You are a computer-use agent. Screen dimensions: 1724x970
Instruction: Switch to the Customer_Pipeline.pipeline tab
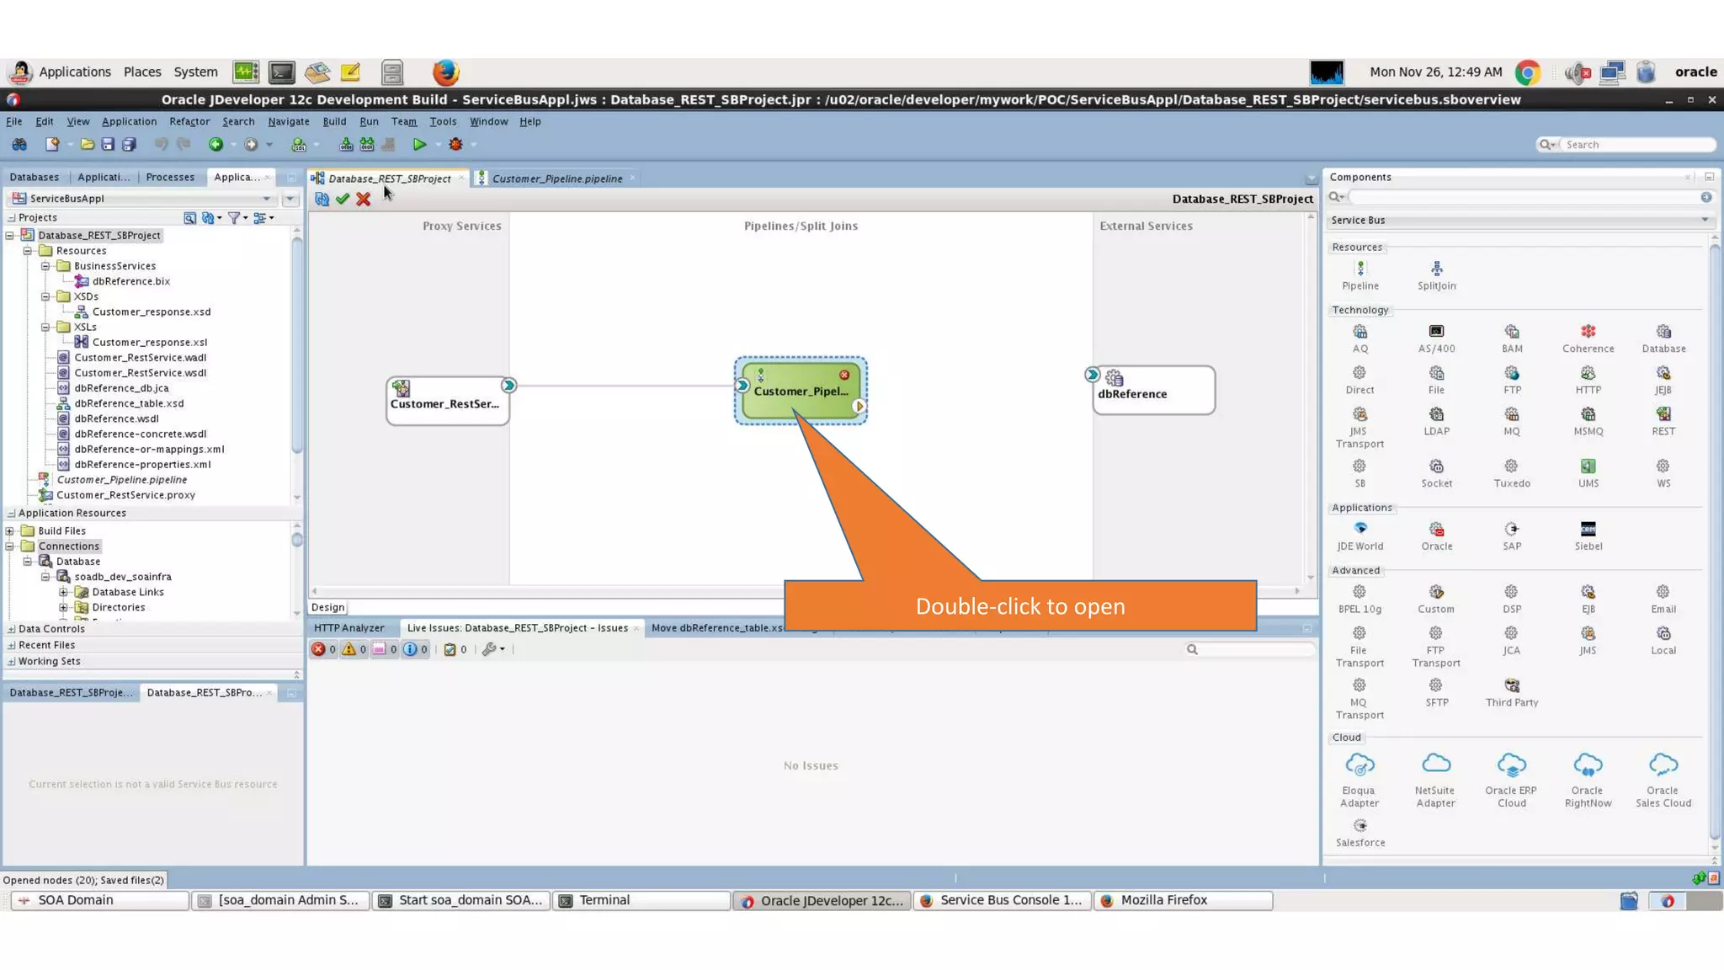coord(556,179)
